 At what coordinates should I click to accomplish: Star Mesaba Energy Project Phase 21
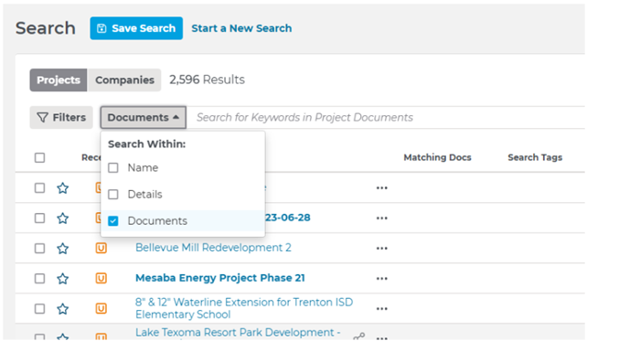tap(62, 278)
